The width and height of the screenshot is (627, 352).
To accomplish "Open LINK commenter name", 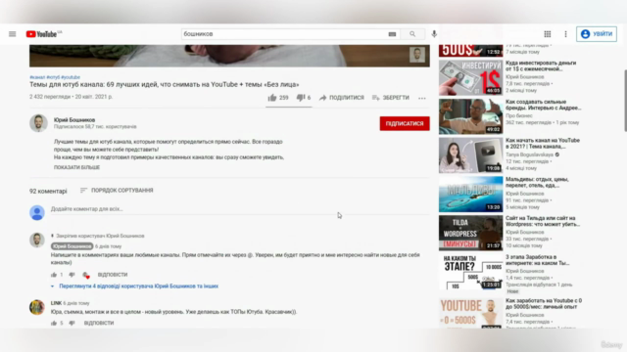I will [x=56, y=303].
